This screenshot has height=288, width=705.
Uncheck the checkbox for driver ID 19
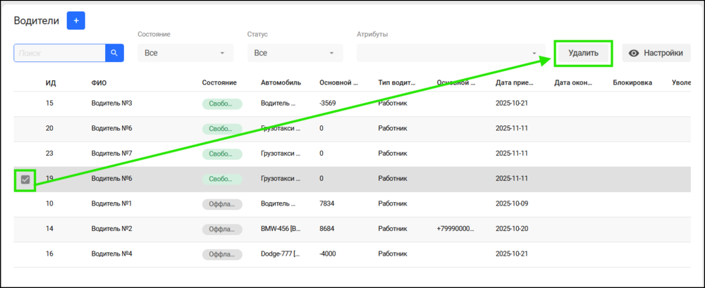[25, 180]
